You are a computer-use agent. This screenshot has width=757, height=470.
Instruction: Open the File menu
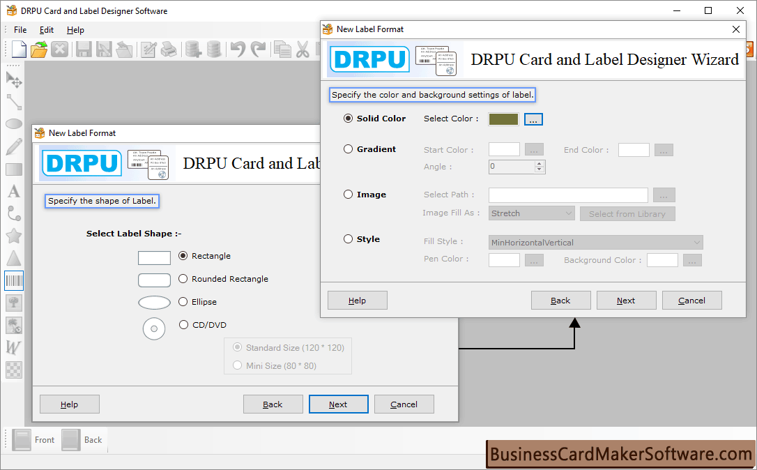20,30
